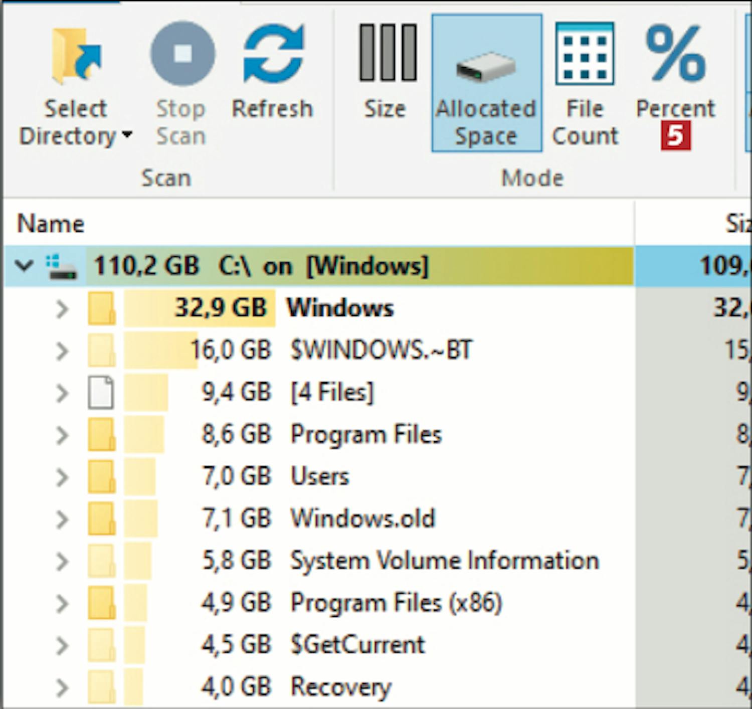Open the Select Directory dropdown arrow

coord(127,135)
